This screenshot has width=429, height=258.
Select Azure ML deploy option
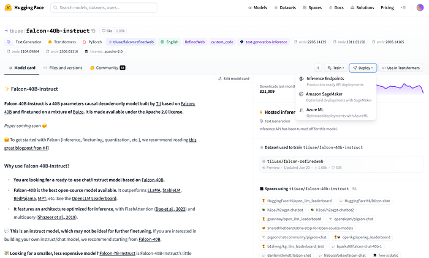336,112
